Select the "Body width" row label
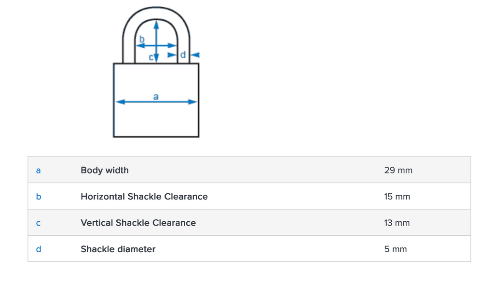The width and height of the screenshot is (494, 283). pyautogui.click(x=105, y=170)
